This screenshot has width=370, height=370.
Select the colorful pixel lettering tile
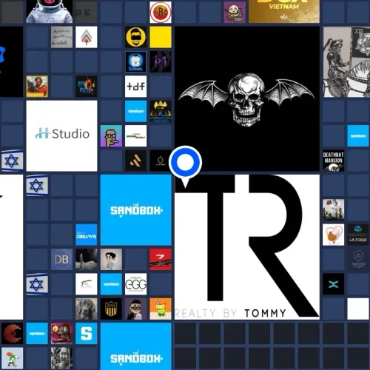87,87
